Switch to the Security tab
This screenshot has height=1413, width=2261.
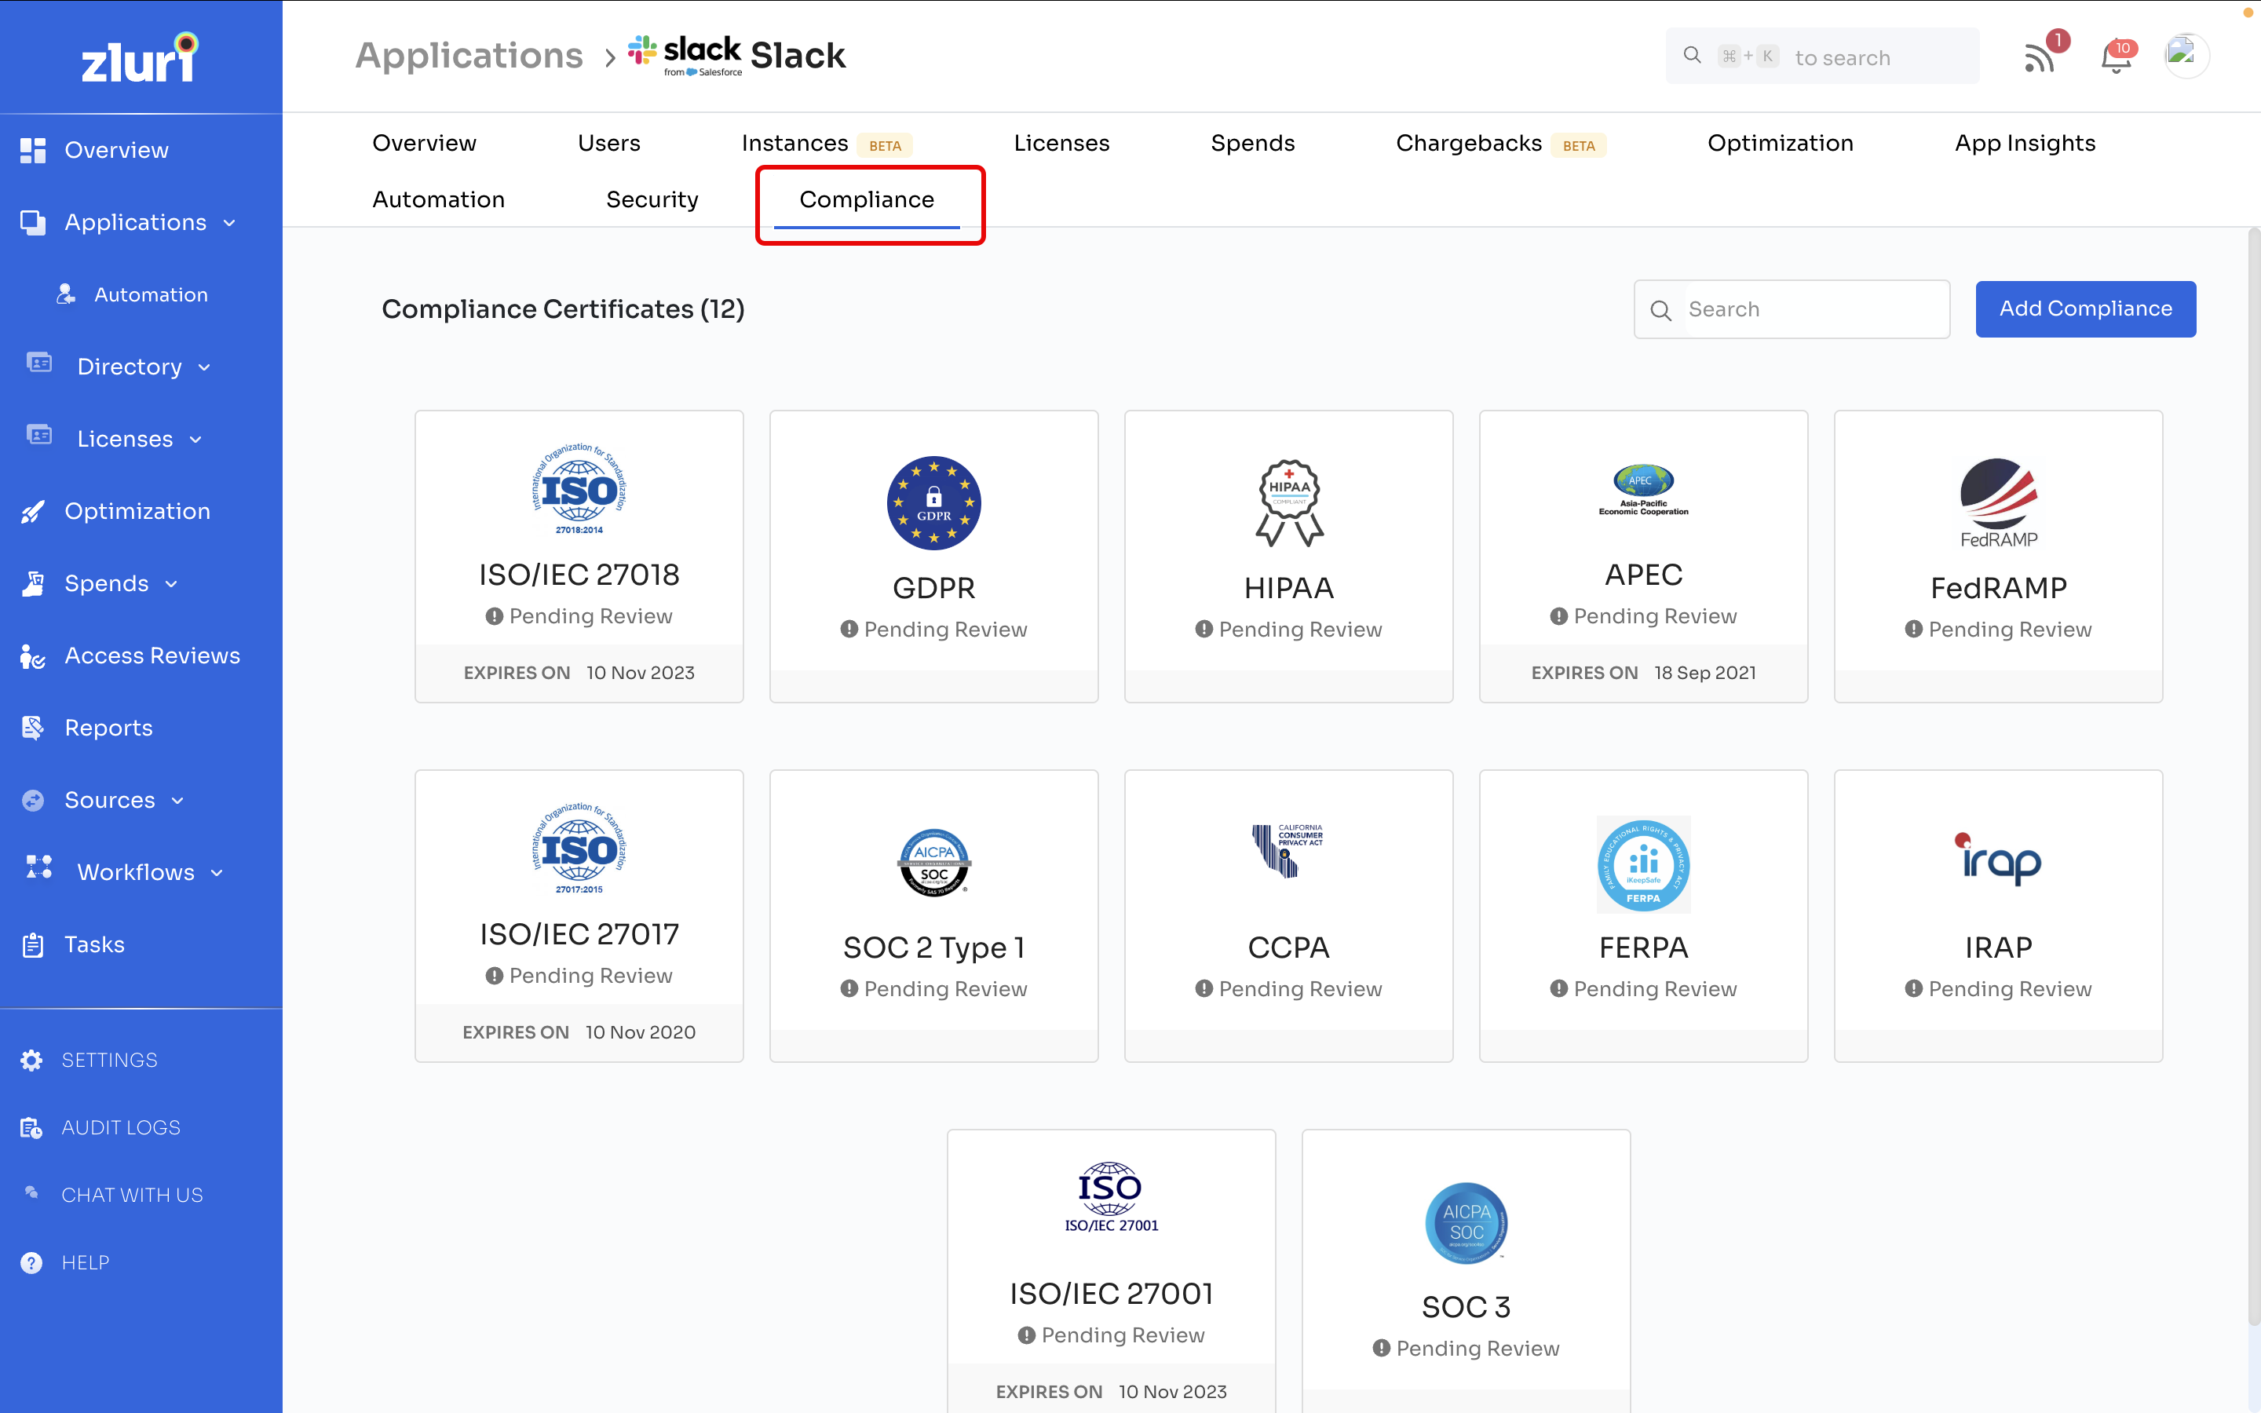pyautogui.click(x=651, y=199)
